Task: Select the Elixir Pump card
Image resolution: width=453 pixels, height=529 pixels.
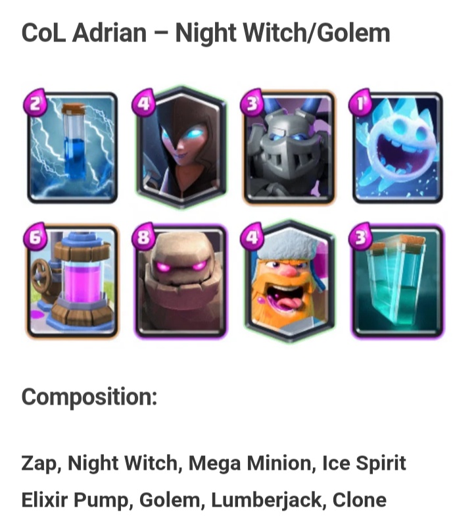Action: click(72, 282)
